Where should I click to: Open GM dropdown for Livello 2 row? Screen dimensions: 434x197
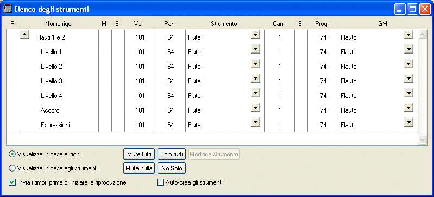click(408, 64)
